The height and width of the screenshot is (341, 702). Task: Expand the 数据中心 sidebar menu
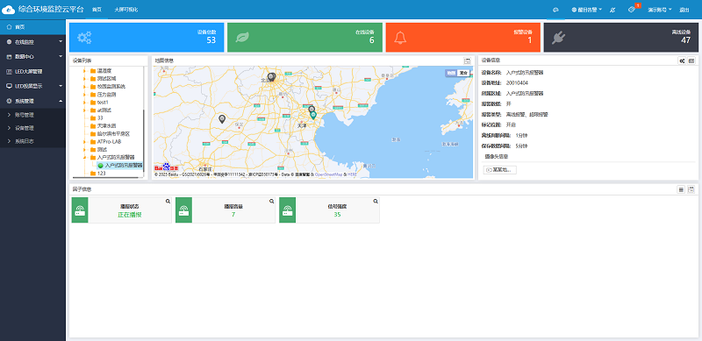pyautogui.click(x=32, y=57)
